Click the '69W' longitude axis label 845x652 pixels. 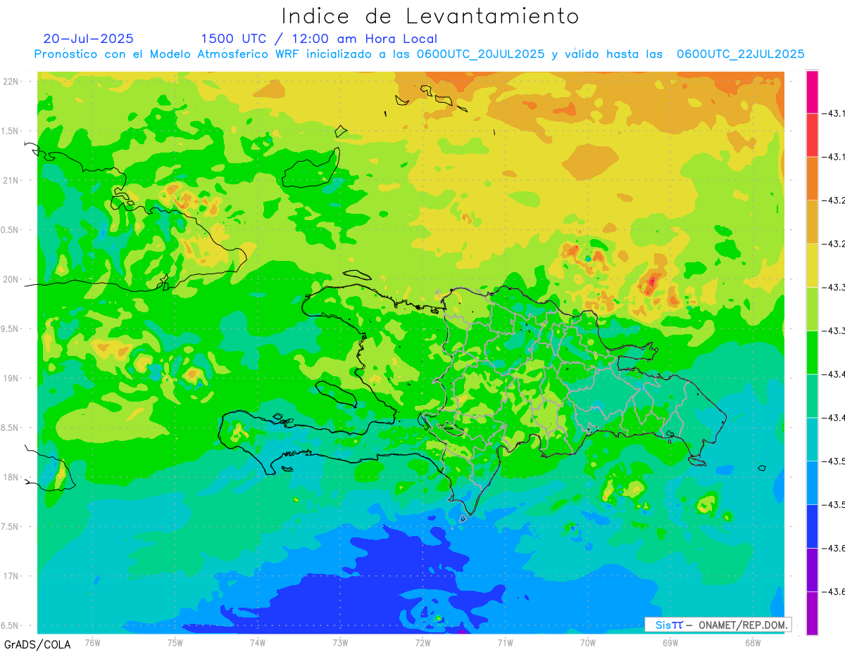point(670,642)
